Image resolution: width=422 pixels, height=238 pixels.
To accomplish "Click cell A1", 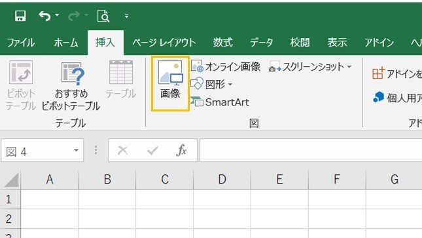I will click(50, 199).
